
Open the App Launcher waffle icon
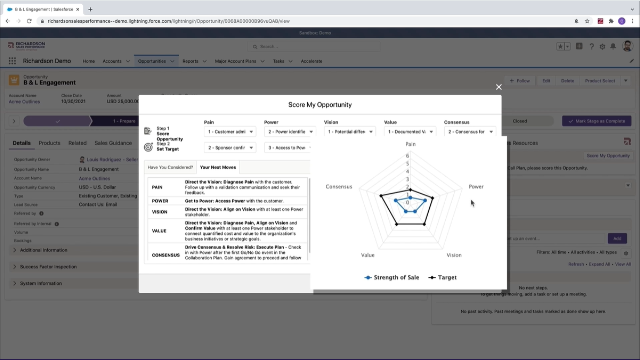point(12,61)
